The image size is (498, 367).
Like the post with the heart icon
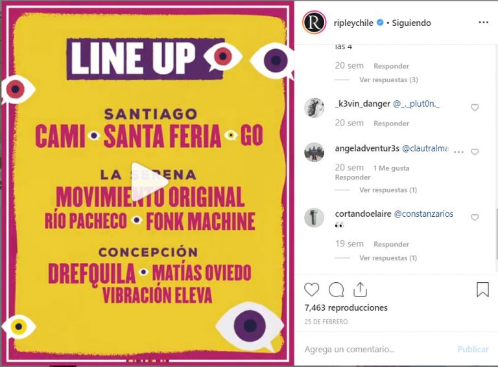[x=311, y=290]
